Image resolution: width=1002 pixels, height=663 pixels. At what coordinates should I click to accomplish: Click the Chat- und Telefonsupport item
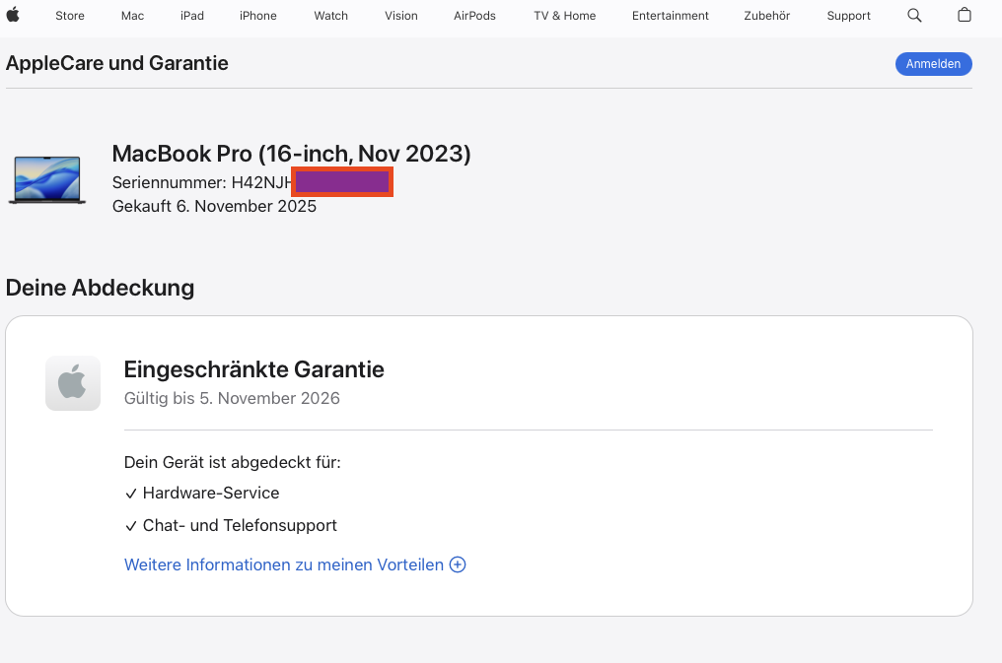[x=231, y=525]
